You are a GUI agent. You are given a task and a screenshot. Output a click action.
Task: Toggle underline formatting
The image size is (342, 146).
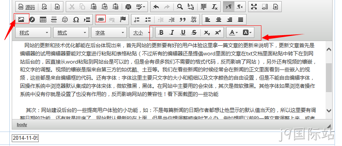(x=183, y=33)
